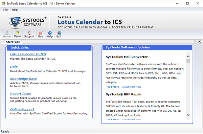Click the Help question mark toolbar icon
Viewport: 203px width, 134px height.
pos(50,35)
